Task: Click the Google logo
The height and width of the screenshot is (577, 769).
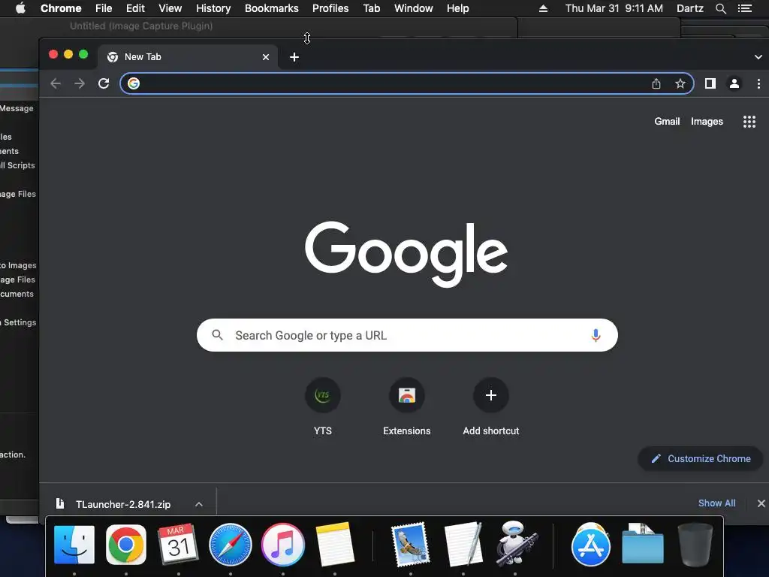Action: [x=406, y=254]
